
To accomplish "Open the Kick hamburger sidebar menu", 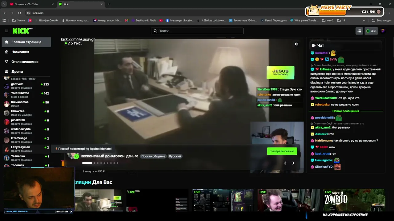I will [x=6, y=31].
